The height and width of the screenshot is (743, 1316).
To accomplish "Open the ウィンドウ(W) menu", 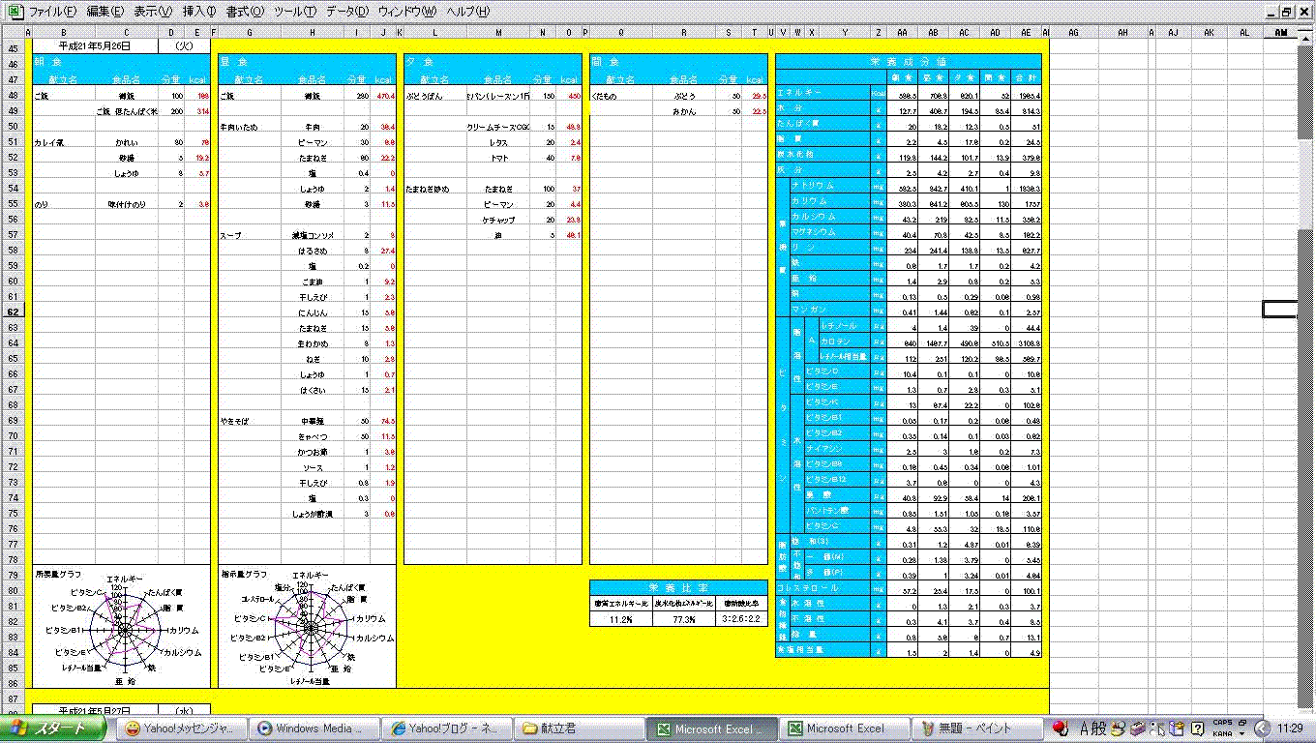I will tap(407, 12).
